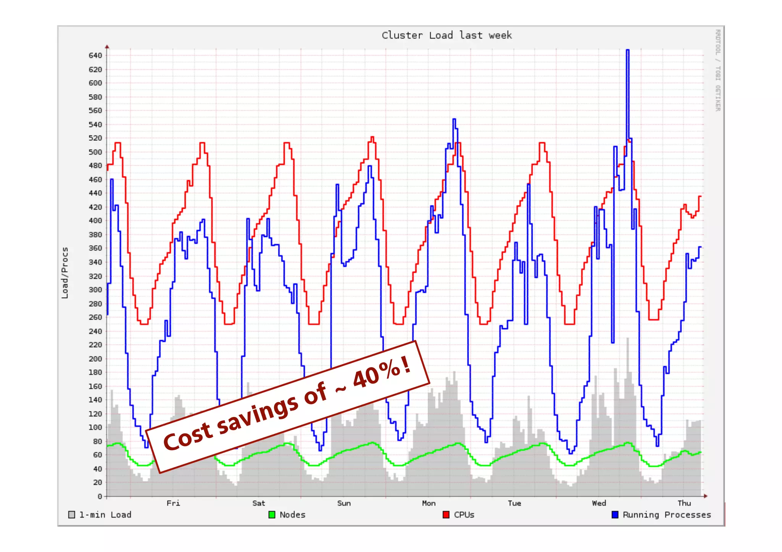Image resolution: width=782 pixels, height=552 pixels.
Task: Click the Thu x-axis label
Action: pos(684,503)
